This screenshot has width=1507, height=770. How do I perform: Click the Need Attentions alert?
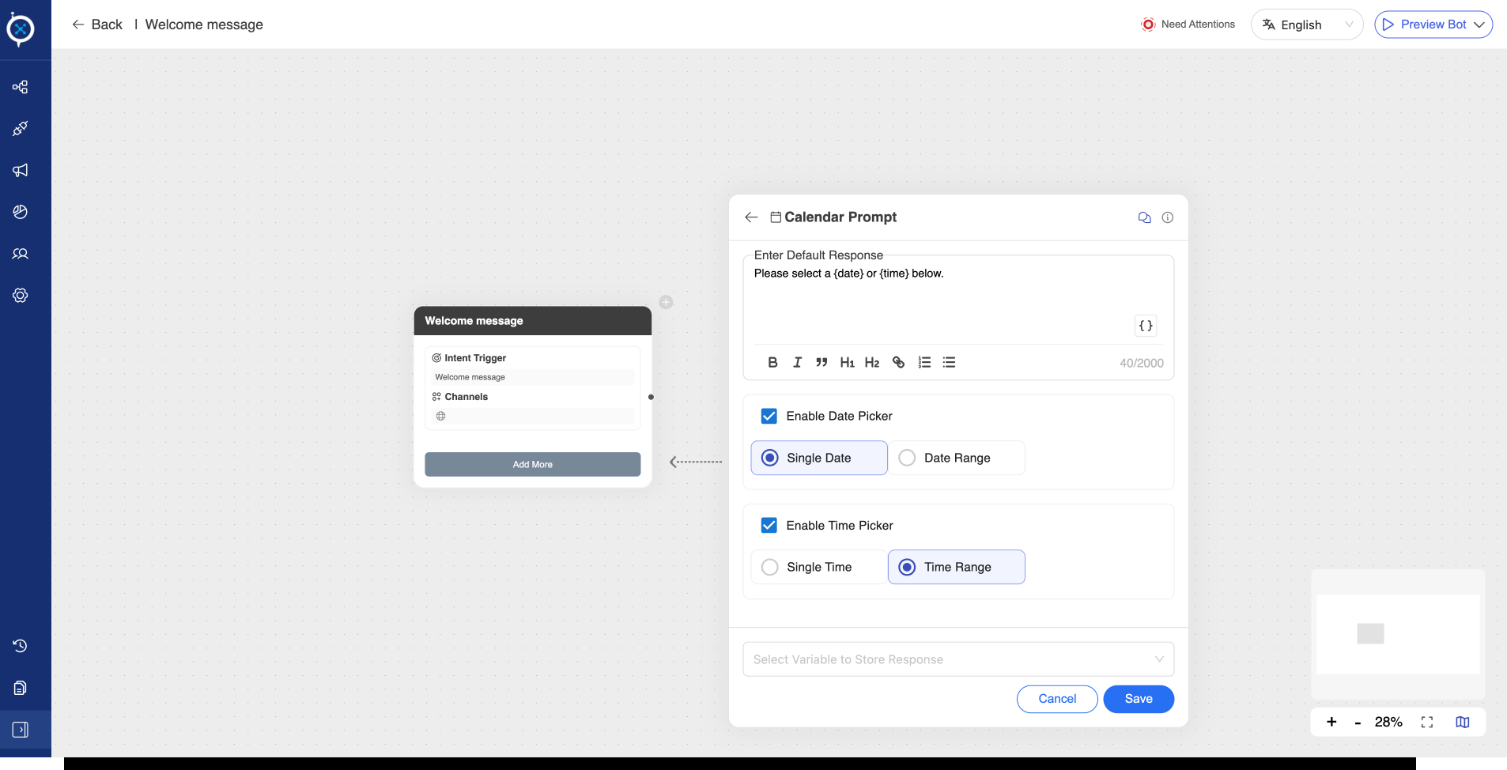coord(1188,25)
